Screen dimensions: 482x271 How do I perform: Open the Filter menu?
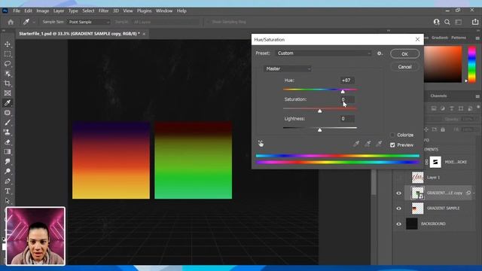pos(104,11)
